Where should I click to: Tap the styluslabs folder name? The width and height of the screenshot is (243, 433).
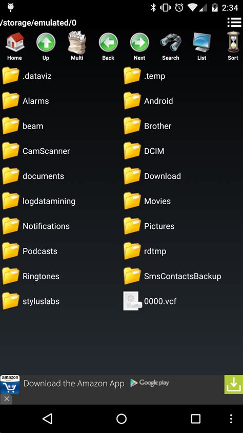tap(41, 301)
